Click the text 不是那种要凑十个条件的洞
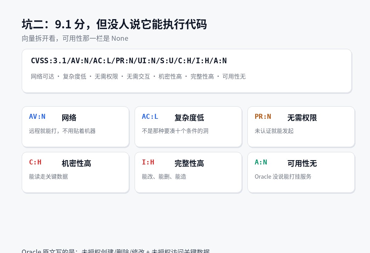The width and height of the screenshot is (370, 253). pos(175,131)
